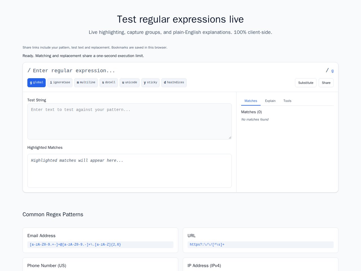Select the URL pattern card
The height and width of the screenshot is (271, 361).
click(261, 240)
